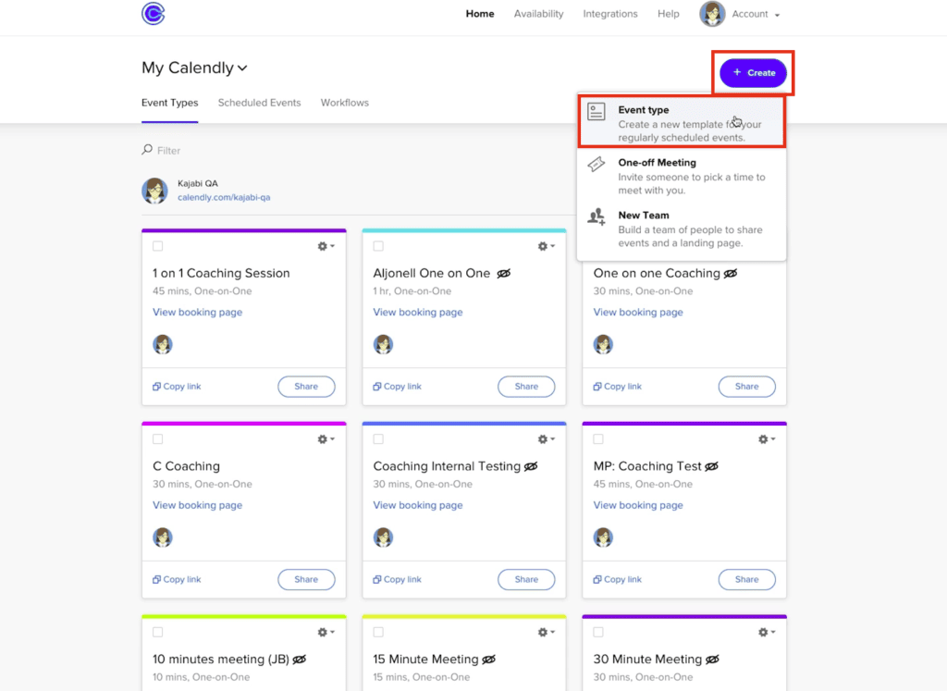This screenshot has height=691, width=947.
Task: Click host avatar on 1 on 1 Coaching Session
Action: tap(163, 344)
